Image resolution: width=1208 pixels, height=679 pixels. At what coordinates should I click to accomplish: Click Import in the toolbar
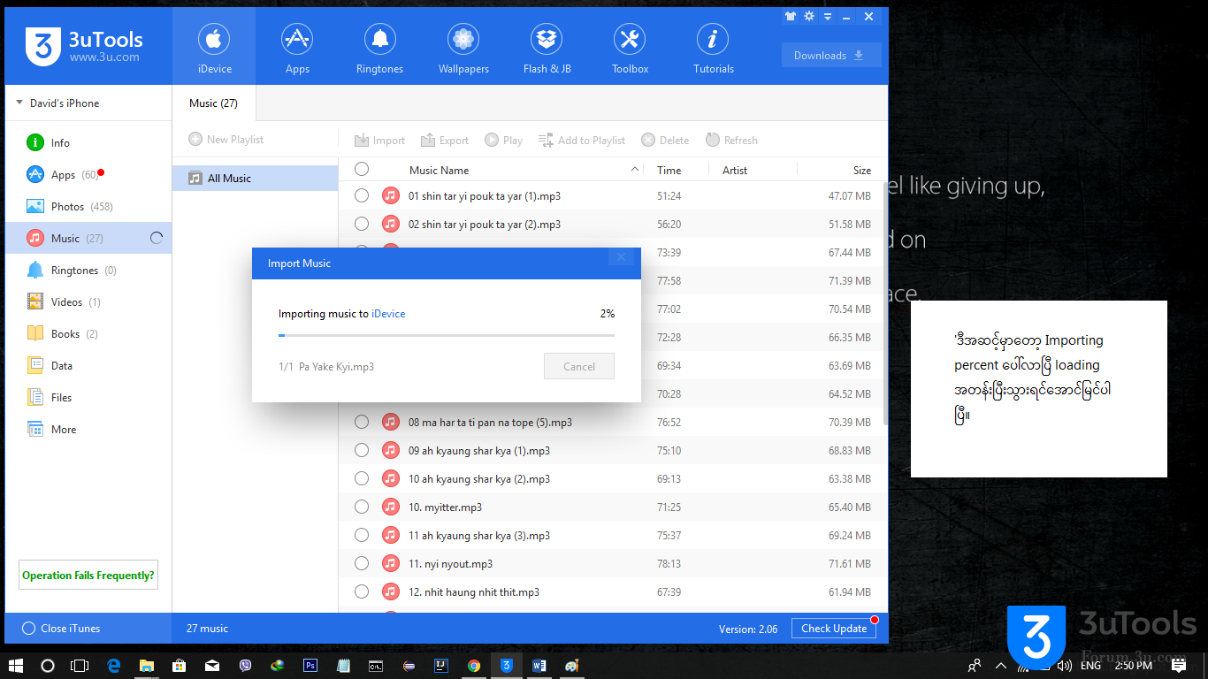tap(379, 140)
